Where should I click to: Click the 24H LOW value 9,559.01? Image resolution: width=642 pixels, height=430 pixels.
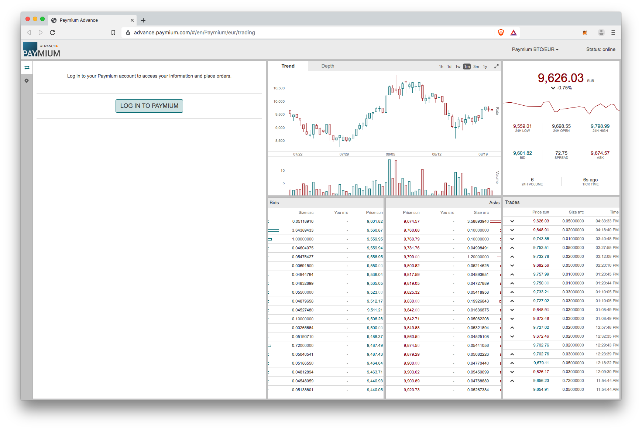click(522, 126)
